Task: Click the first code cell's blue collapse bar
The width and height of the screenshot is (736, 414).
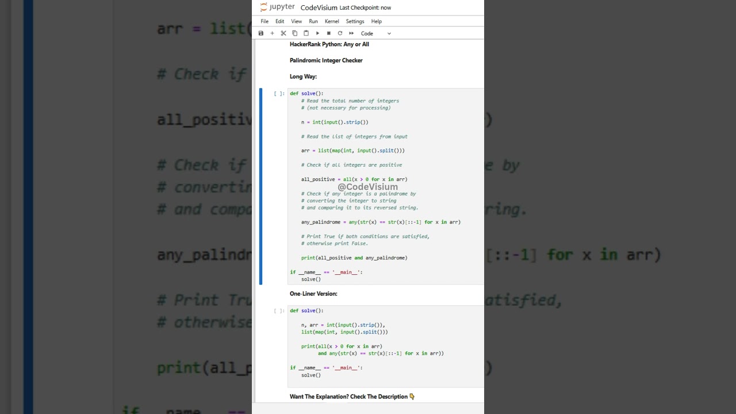Action: [260, 186]
